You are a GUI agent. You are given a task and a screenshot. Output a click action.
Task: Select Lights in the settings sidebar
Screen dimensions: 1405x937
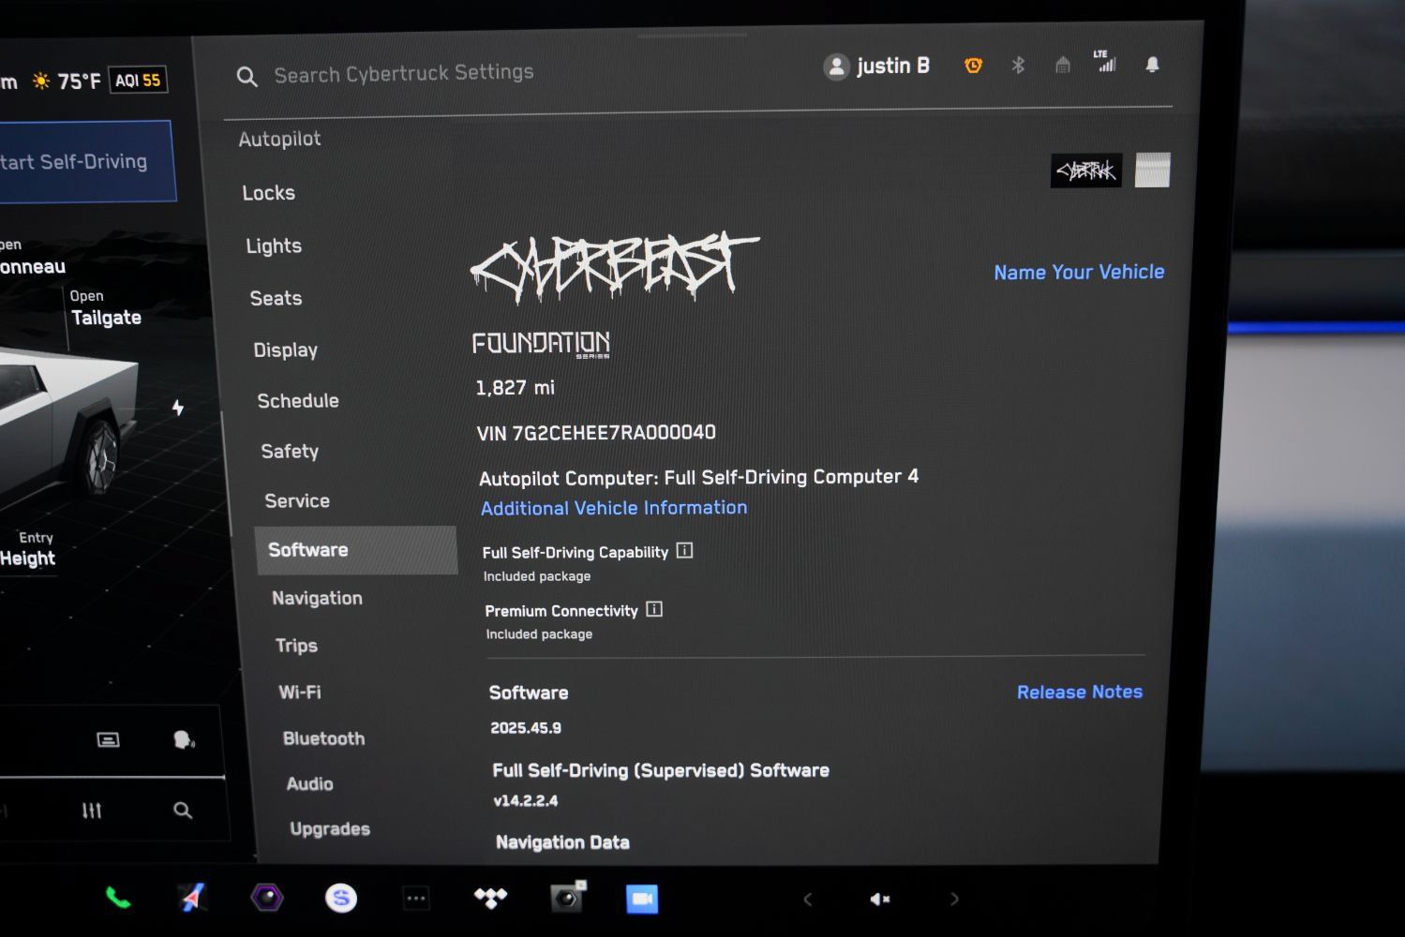tap(274, 245)
